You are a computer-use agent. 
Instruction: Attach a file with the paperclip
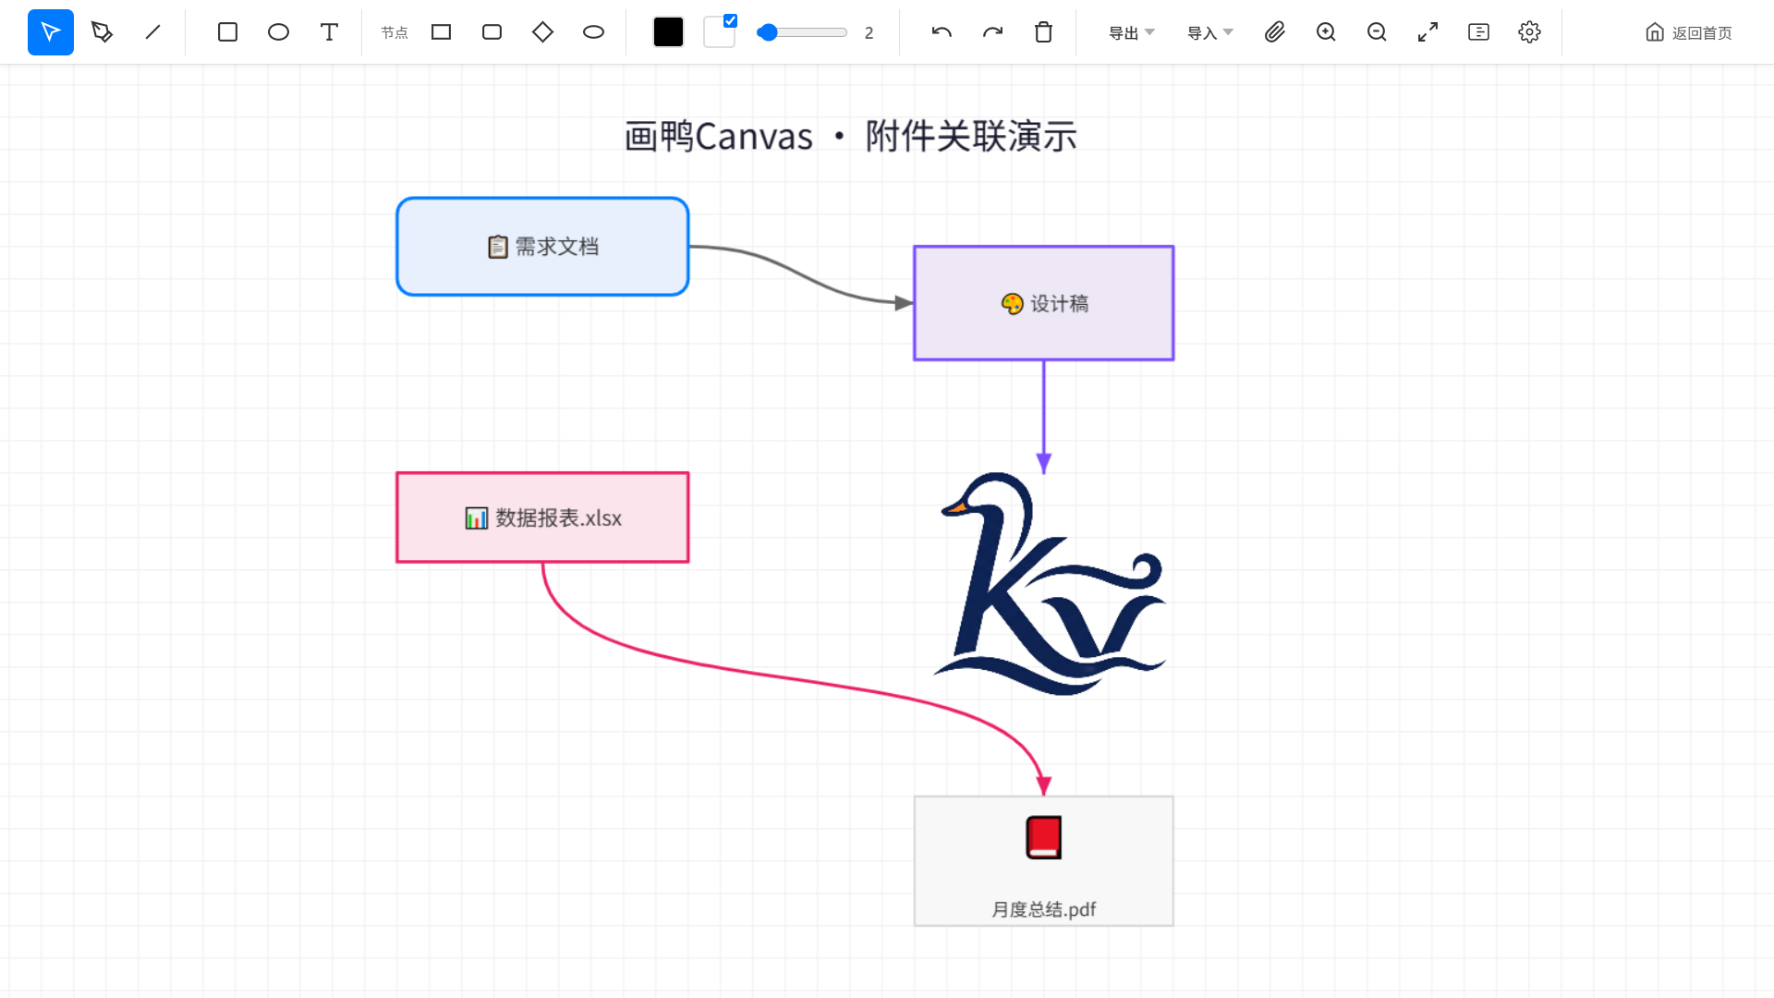click(1275, 32)
